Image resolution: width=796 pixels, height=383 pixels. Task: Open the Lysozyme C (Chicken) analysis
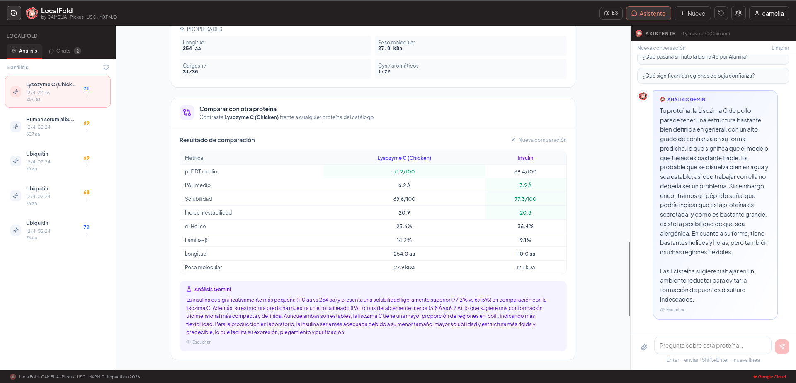tap(58, 92)
